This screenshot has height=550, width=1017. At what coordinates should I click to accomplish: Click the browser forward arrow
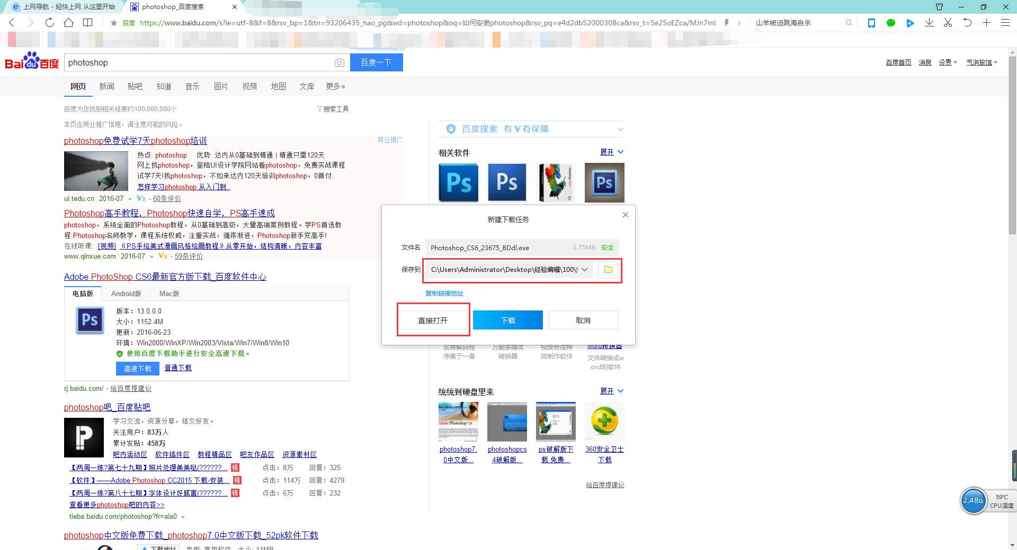click(30, 23)
